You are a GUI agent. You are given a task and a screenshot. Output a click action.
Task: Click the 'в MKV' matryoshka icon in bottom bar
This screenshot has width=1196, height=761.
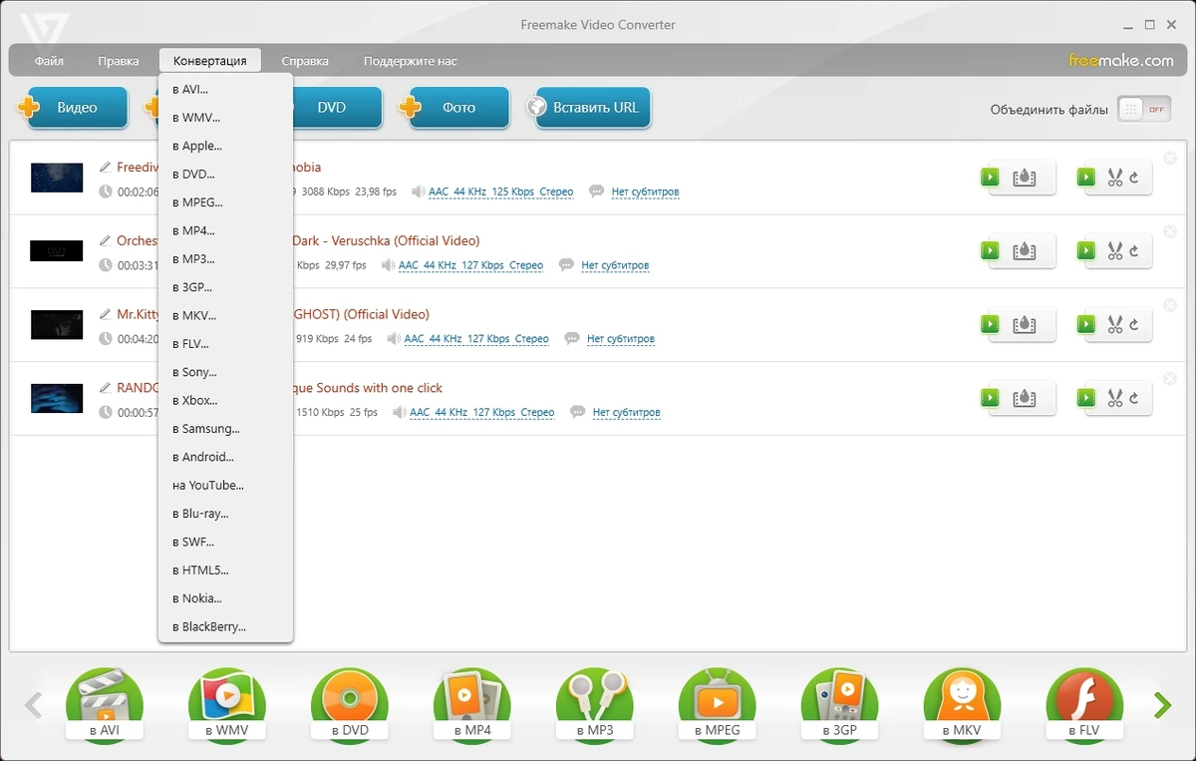(963, 705)
